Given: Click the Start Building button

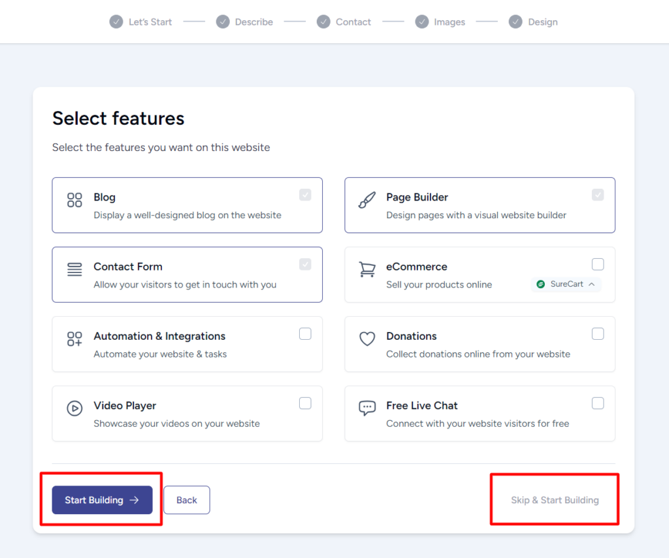Looking at the screenshot, I should pos(101,500).
